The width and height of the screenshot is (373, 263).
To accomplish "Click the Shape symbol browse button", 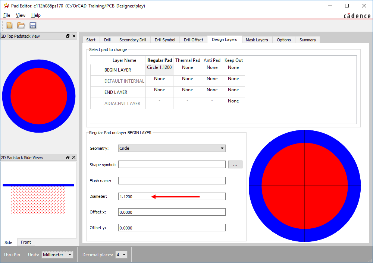I will coord(235,164).
